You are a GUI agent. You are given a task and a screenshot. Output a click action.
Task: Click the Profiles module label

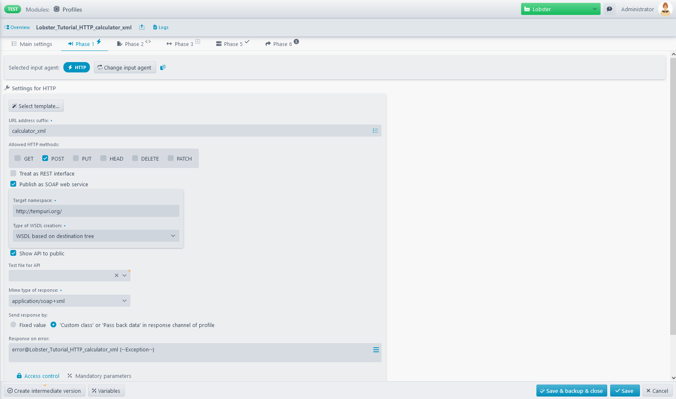pos(72,10)
